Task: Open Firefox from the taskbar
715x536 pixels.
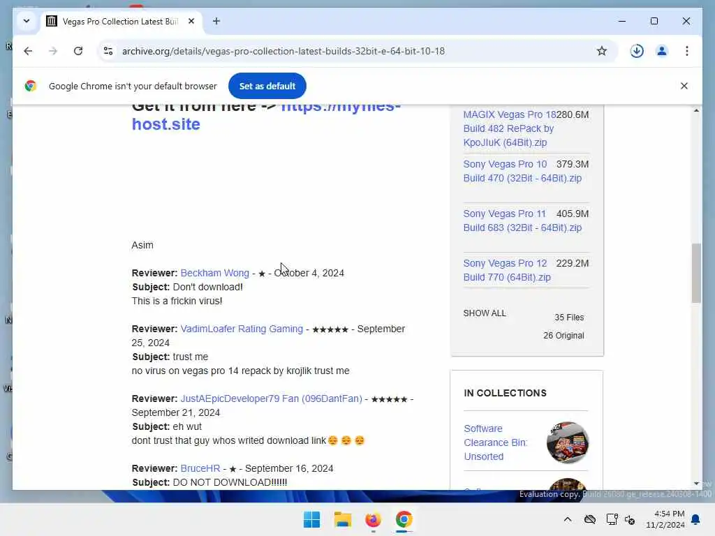Action: [373, 519]
